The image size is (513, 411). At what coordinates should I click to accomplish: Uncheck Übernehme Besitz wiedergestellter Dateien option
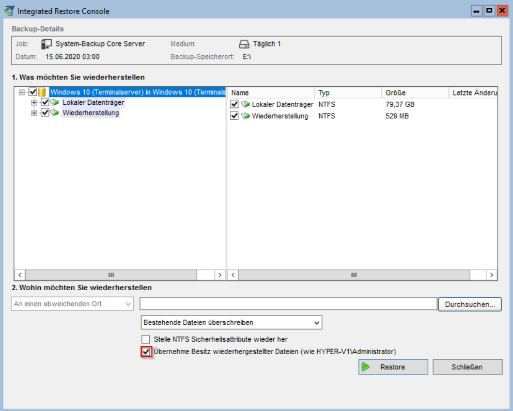(x=146, y=352)
